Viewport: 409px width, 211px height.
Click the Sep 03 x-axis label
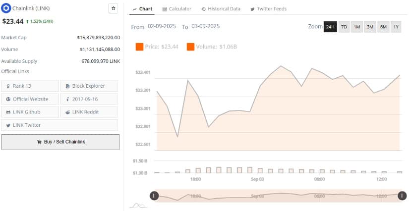tap(257, 179)
